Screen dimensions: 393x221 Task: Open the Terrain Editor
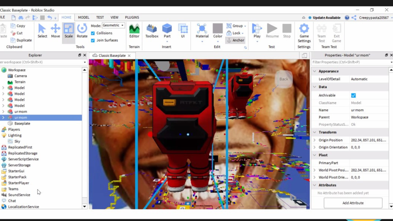[134, 31]
